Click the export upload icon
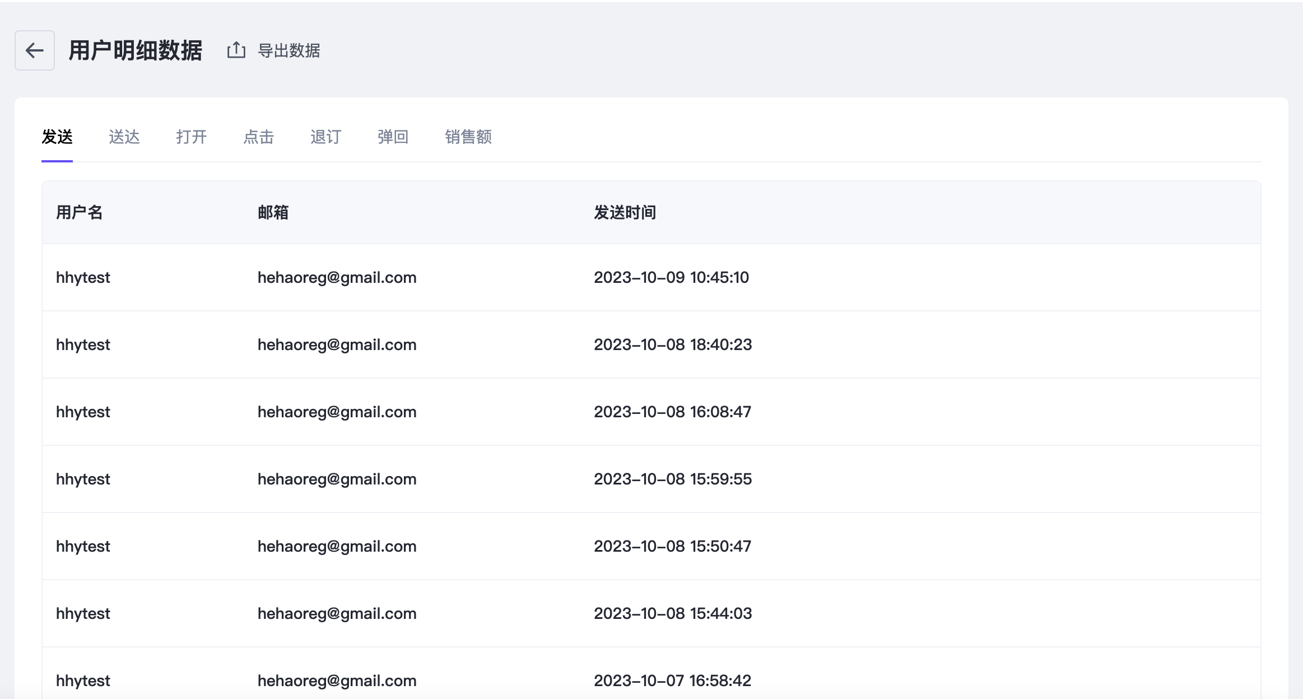The height and width of the screenshot is (699, 1303). (236, 50)
